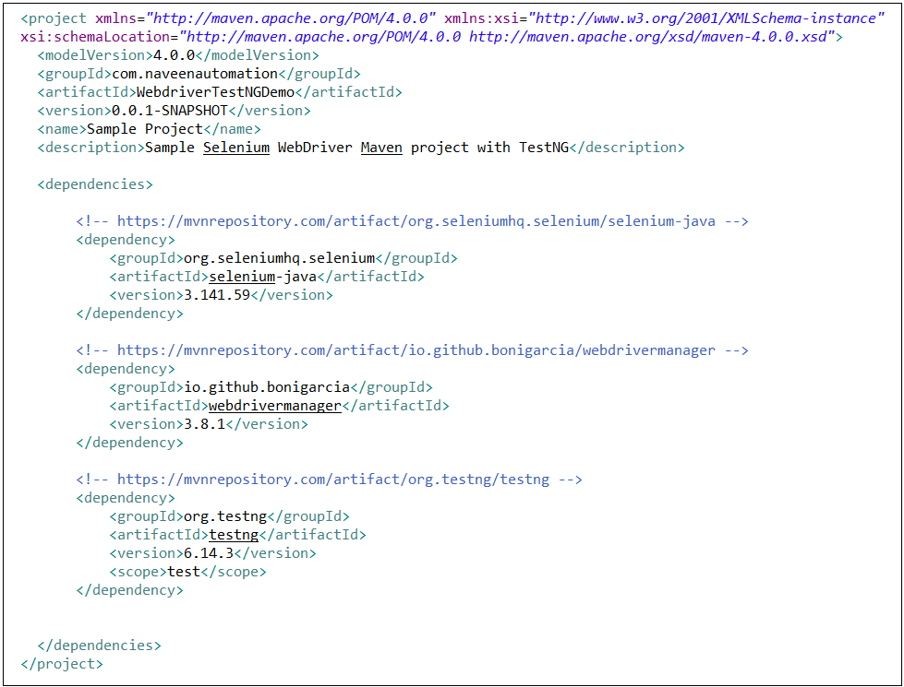This screenshot has width=904, height=687.
Task: Select groupId org.testng text
Action: [x=225, y=516]
